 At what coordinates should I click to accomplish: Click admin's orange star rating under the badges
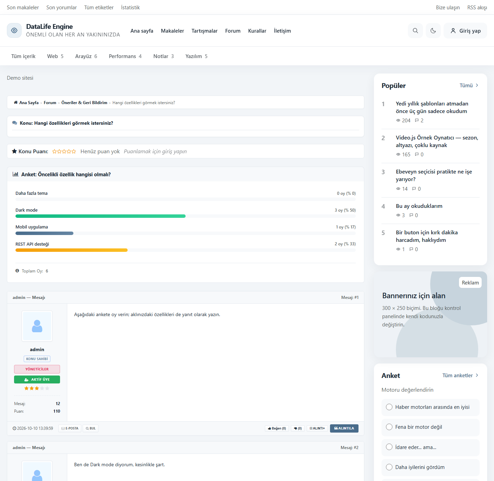click(x=37, y=388)
